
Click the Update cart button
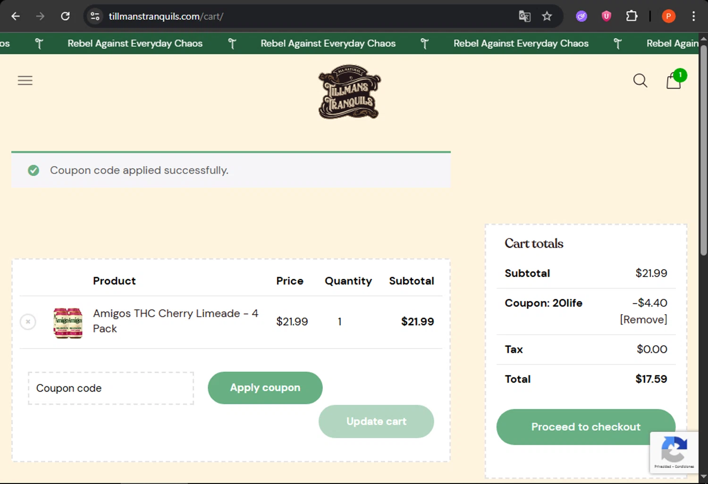pos(376,421)
